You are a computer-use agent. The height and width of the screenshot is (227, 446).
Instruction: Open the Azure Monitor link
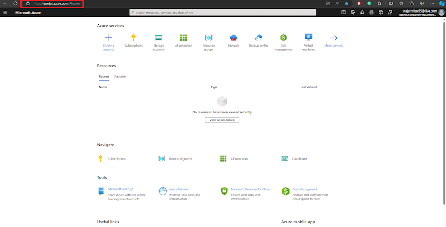179,189
